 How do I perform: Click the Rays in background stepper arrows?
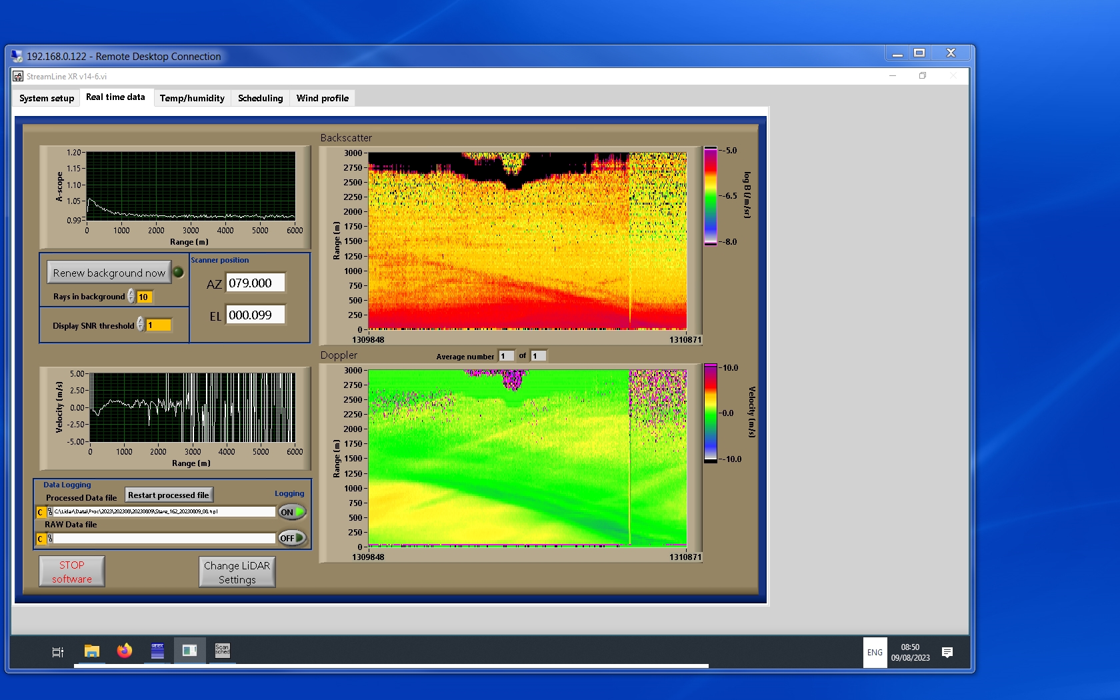coord(131,297)
